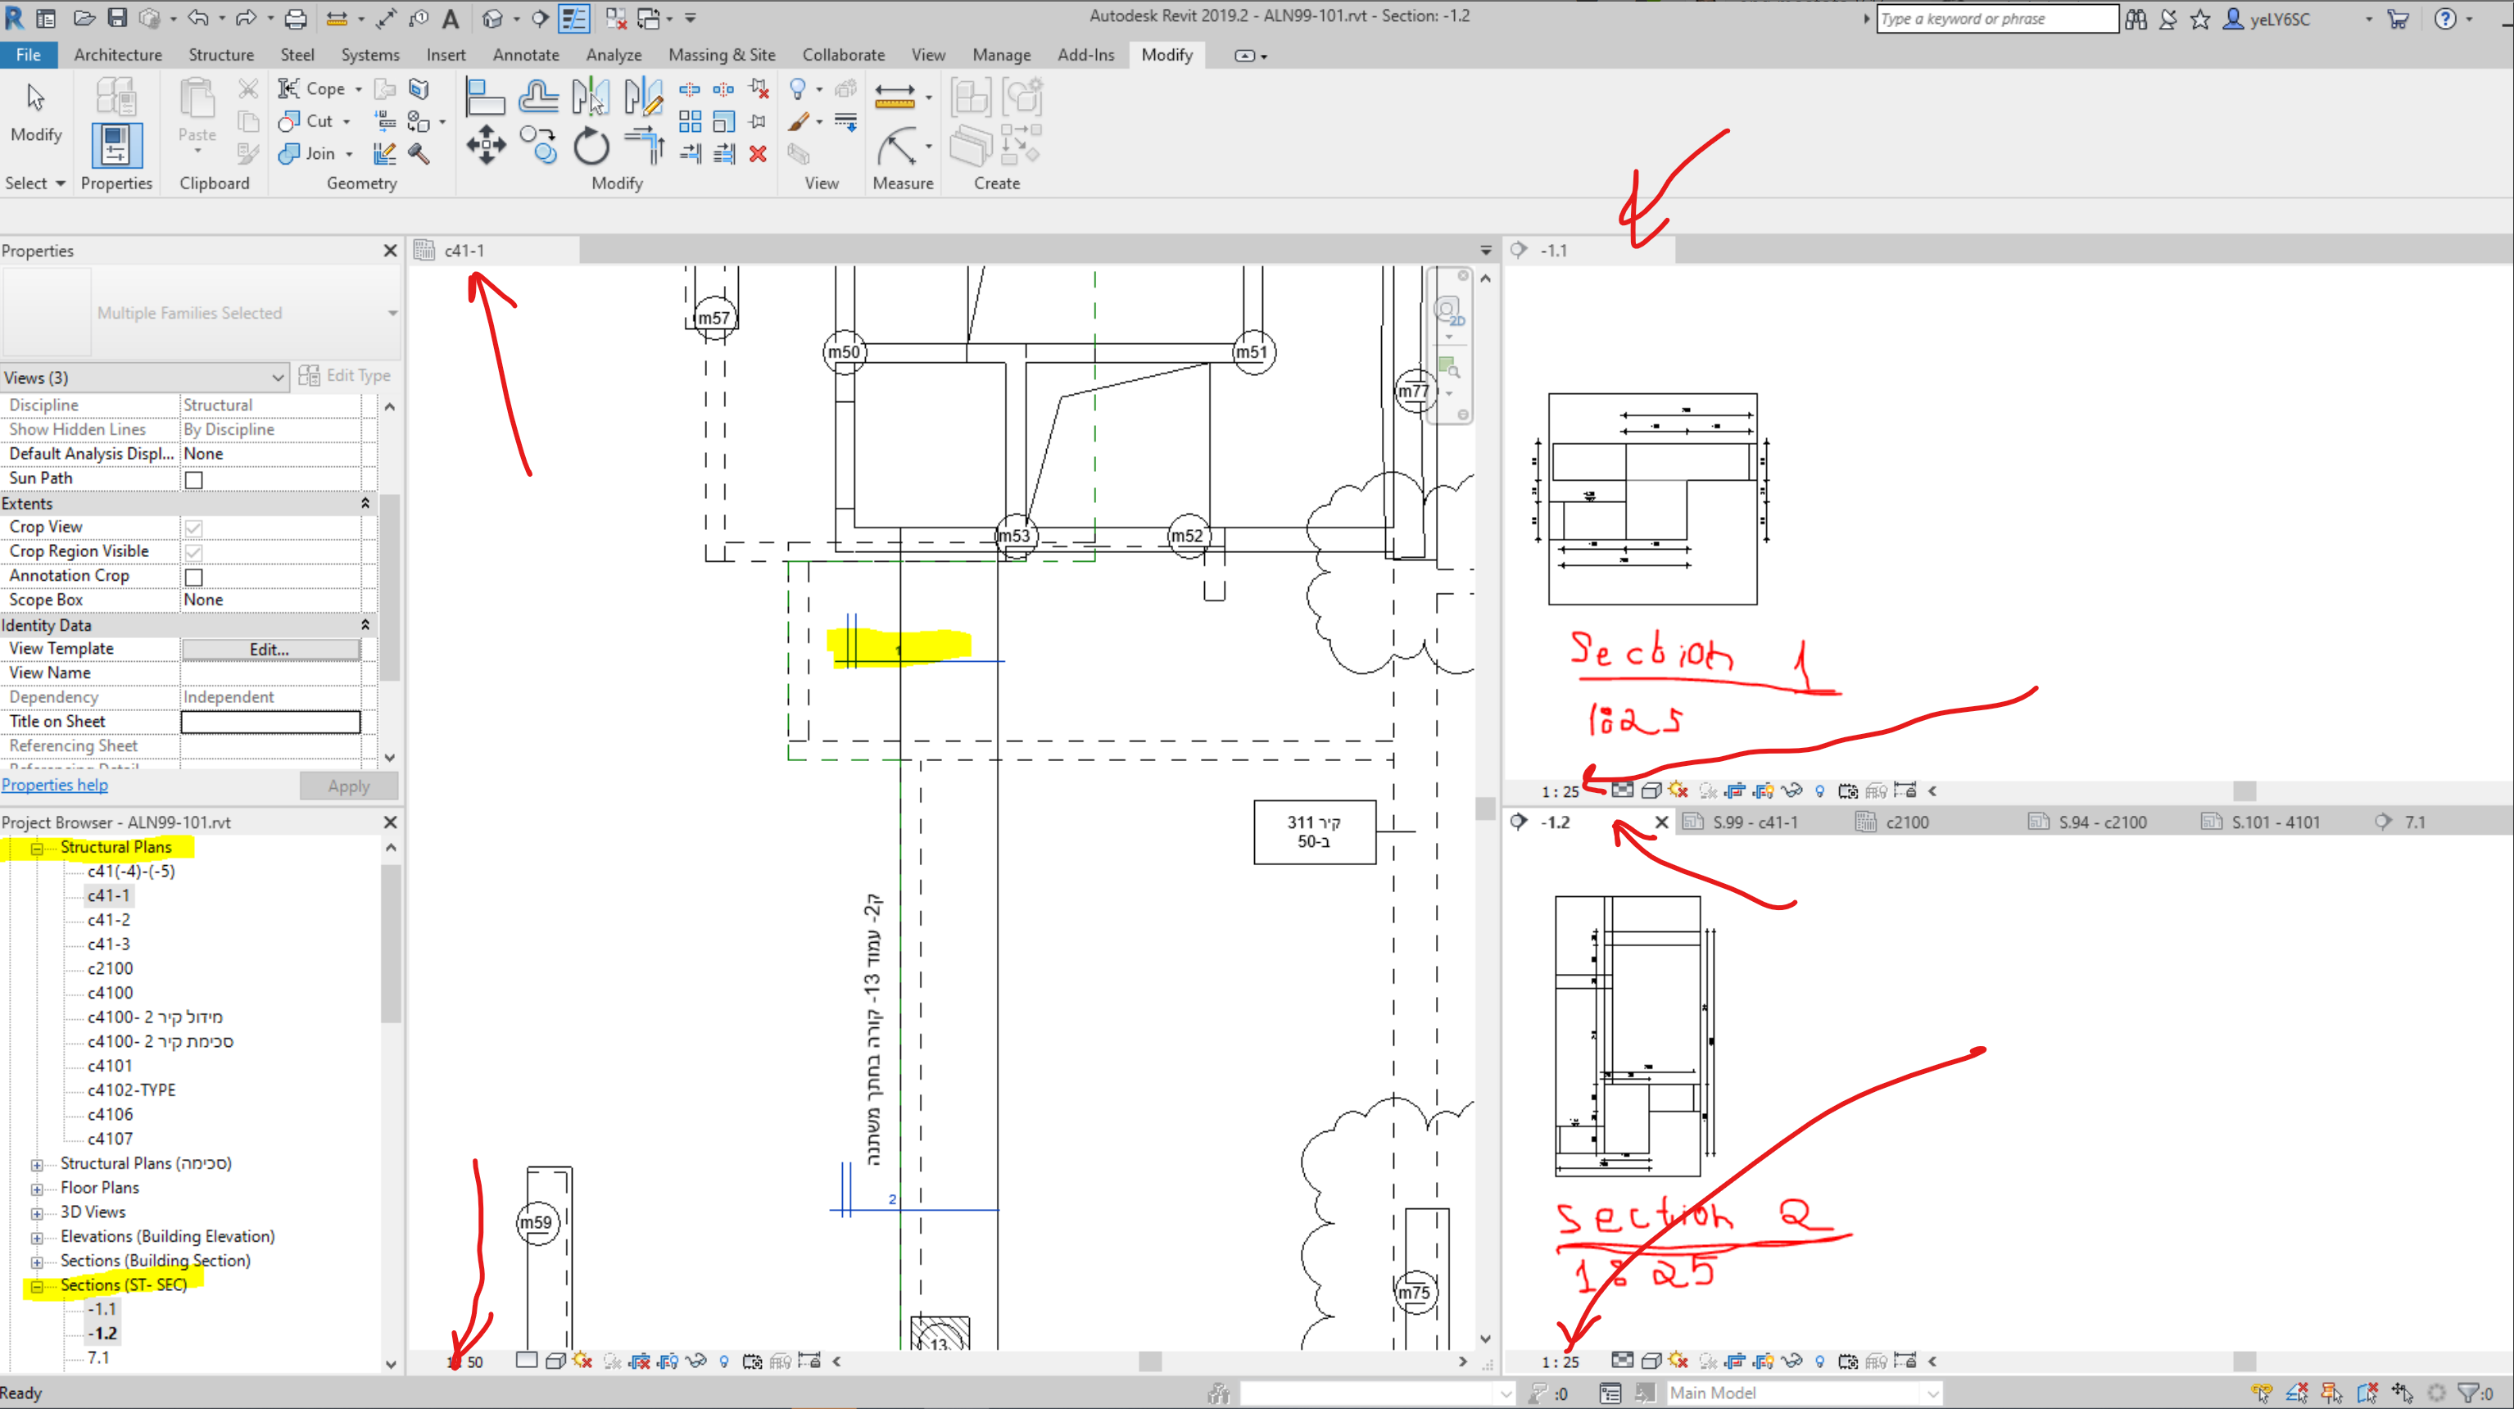Toggle the Sun Path checkbox

[x=194, y=480]
